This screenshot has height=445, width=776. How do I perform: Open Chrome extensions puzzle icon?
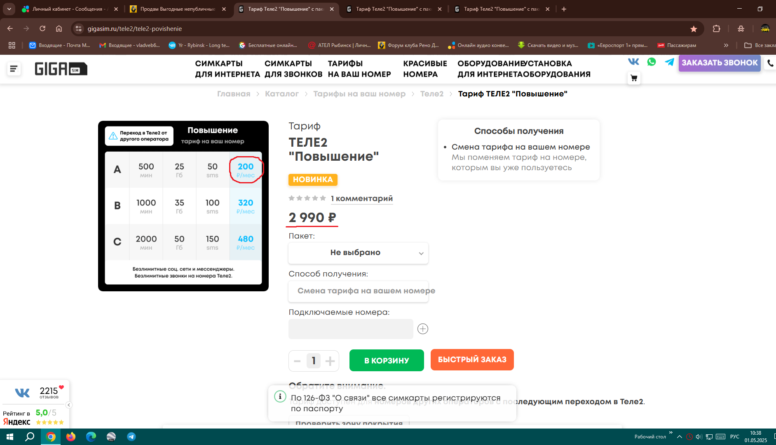[716, 29]
